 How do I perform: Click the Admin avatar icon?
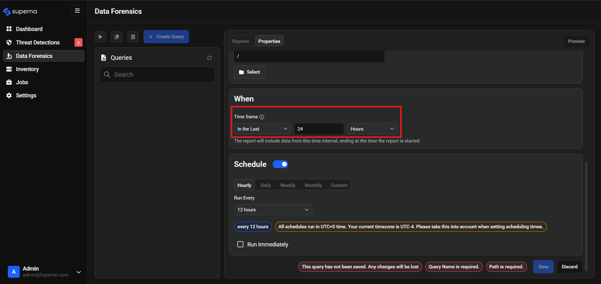(14, 271)
